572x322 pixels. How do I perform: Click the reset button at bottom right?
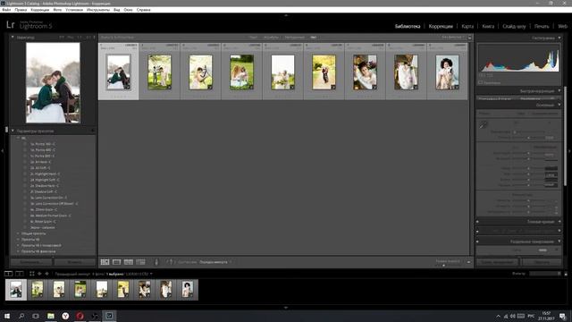[542, 262]
